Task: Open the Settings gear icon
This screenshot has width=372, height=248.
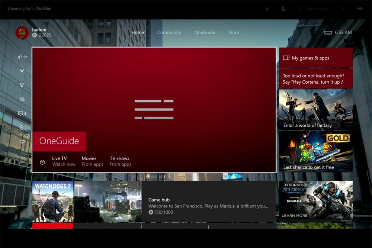Action: [22, 128]
